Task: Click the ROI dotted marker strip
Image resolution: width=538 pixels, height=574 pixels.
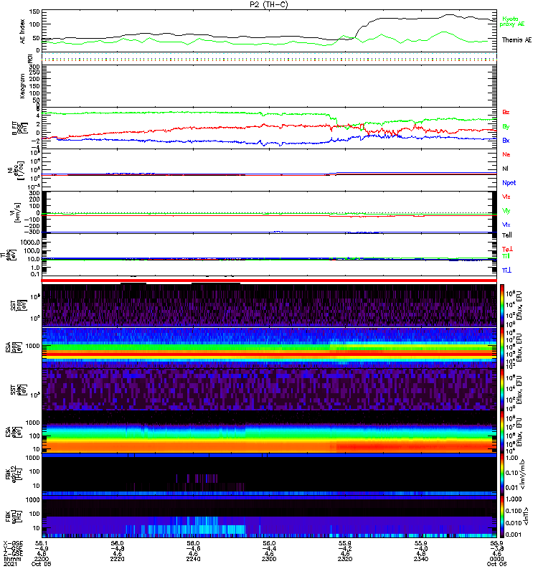Action: click(x=269, y=59)
